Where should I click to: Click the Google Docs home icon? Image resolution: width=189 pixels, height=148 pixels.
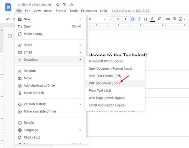(9, 7)
